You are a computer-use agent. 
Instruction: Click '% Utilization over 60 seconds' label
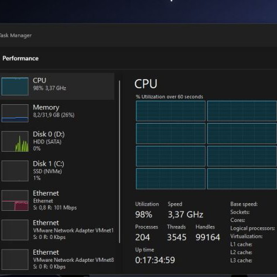pos(169,97)
